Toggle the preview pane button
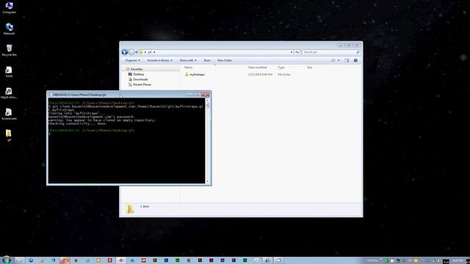The image size is (470, 264). 347,60
